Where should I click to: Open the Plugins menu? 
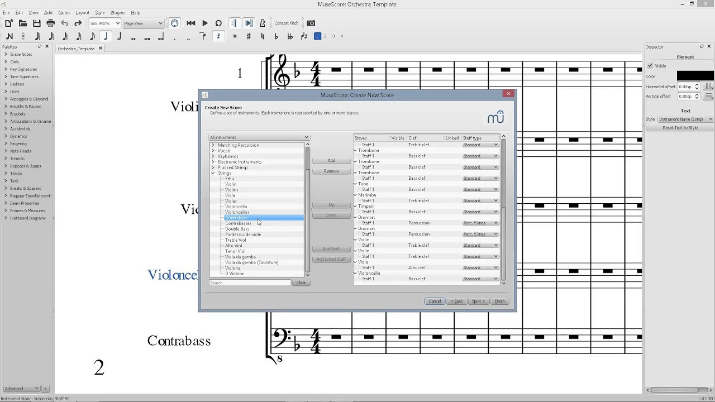[117, 12]
